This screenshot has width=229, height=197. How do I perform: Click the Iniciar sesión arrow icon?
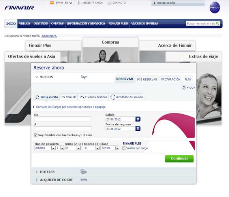(x=154, y=3)
